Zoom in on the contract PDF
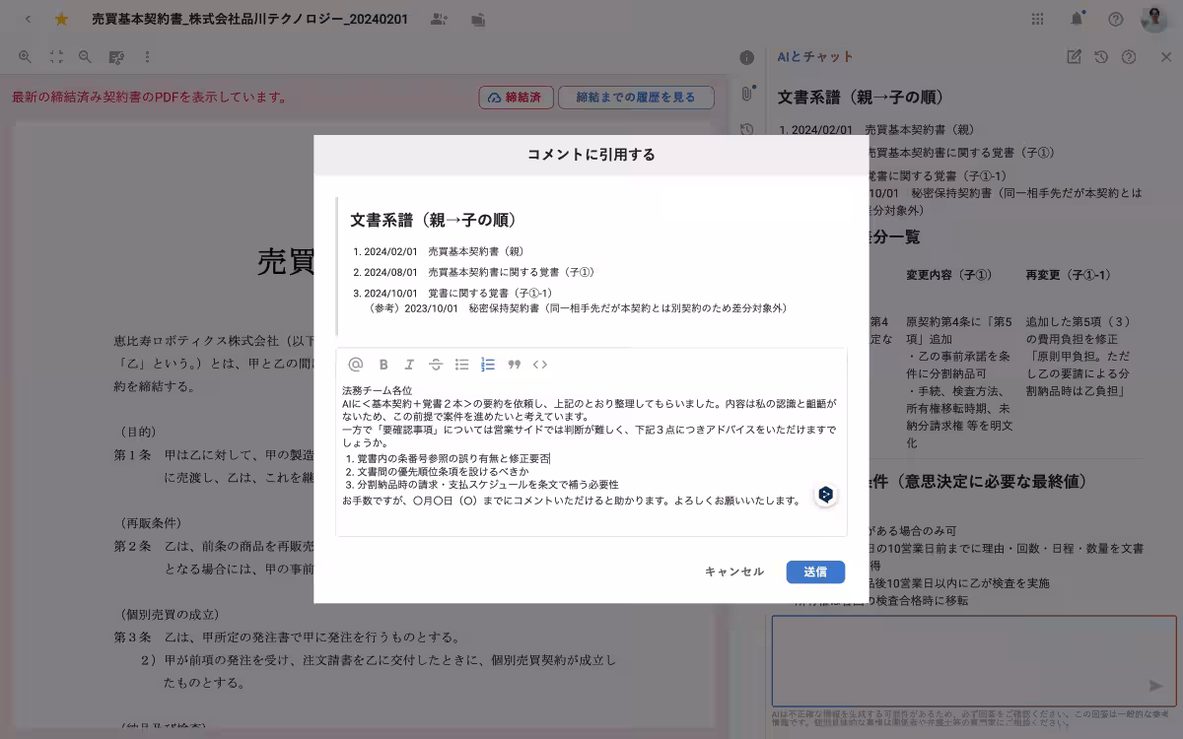 tap(25, 56)
